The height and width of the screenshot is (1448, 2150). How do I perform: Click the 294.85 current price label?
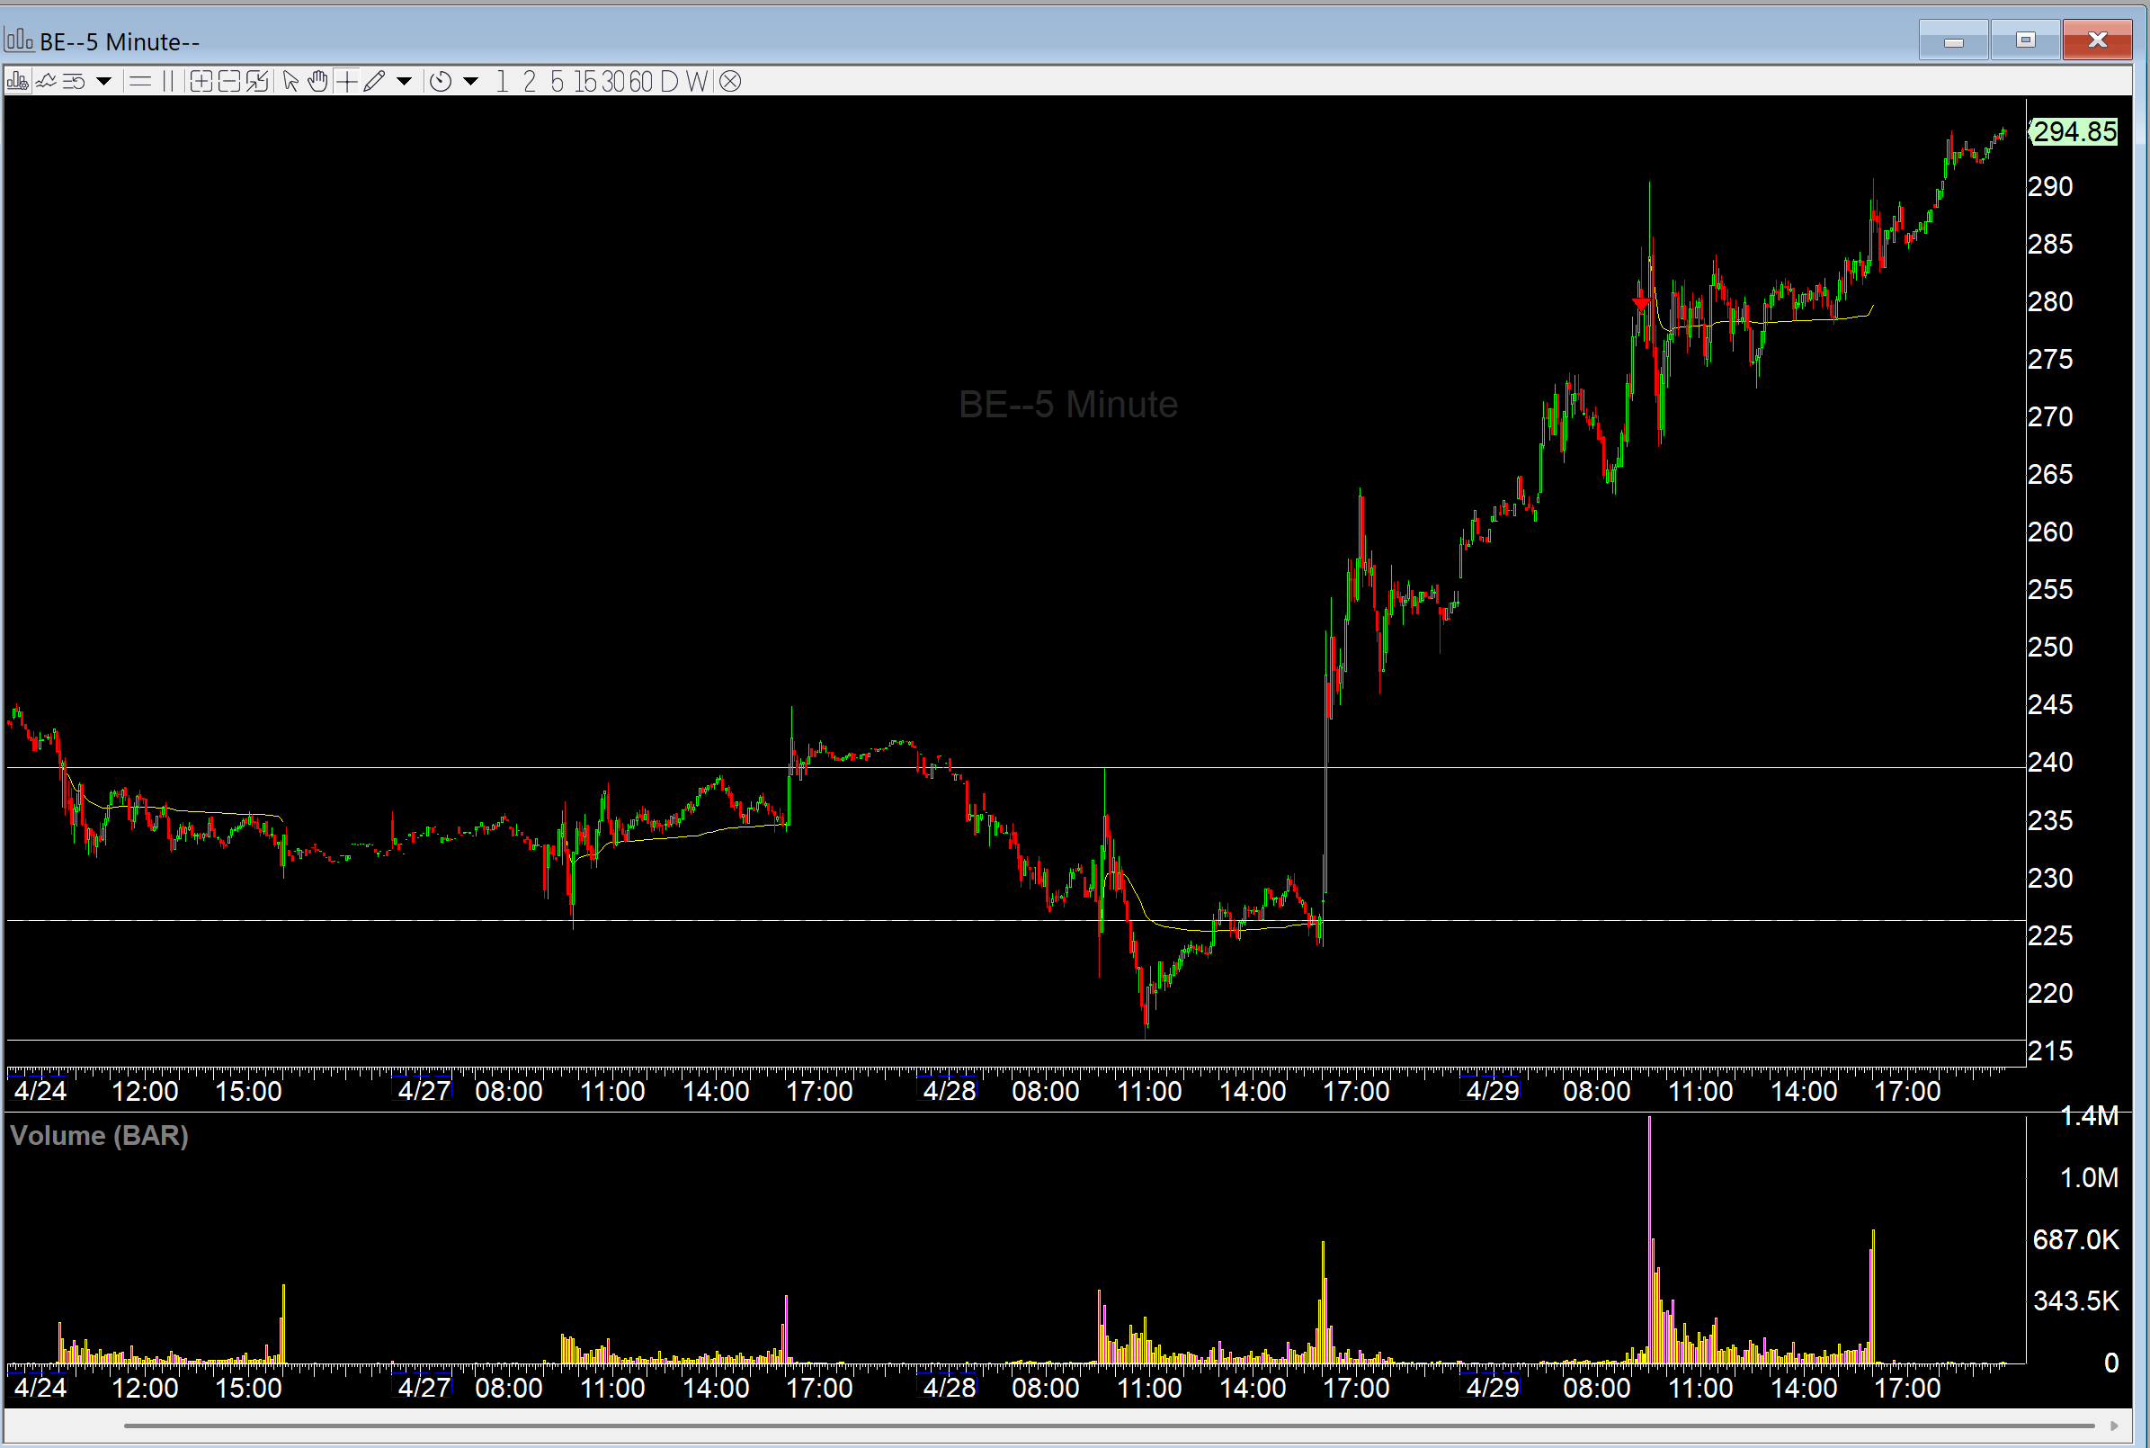(x=2074, y=132)
